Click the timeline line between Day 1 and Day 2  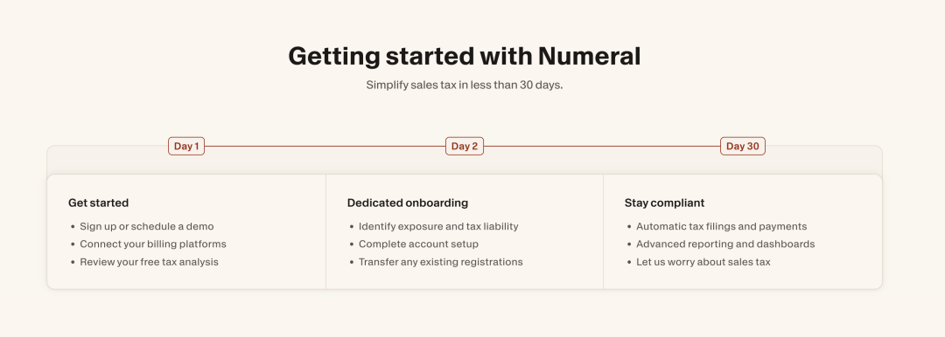tap(325, 146)
